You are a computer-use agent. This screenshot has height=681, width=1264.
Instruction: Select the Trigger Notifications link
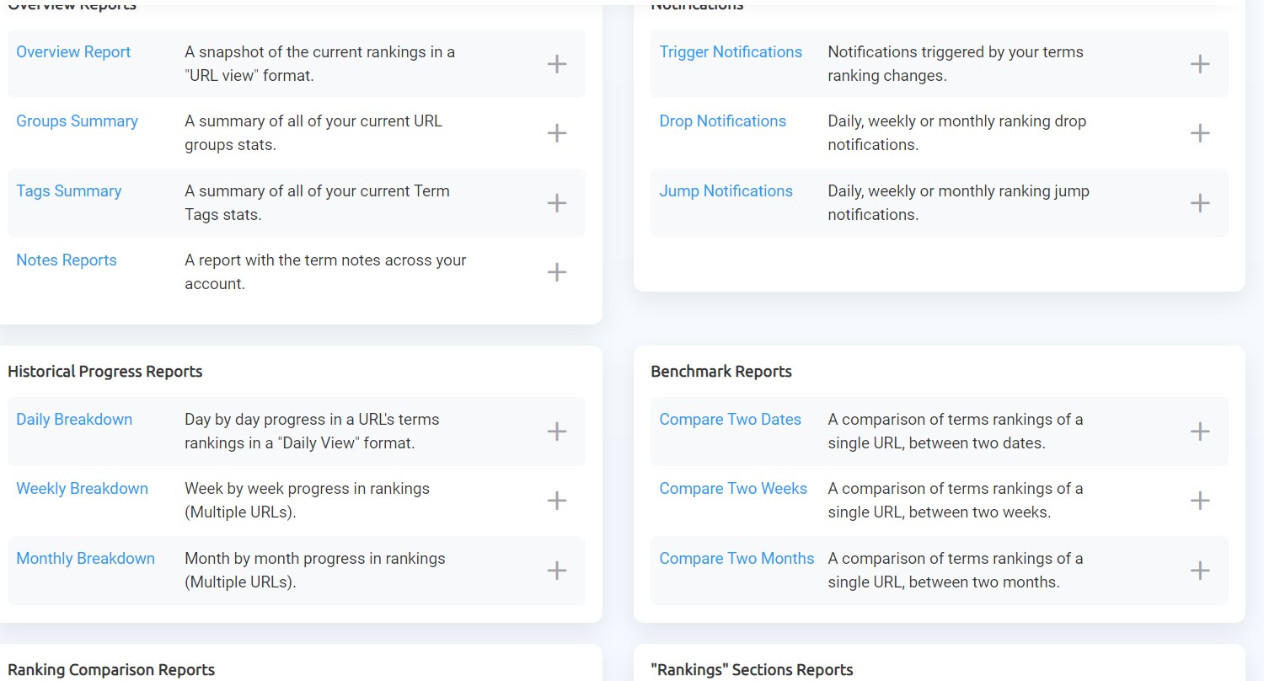(731, 52)
